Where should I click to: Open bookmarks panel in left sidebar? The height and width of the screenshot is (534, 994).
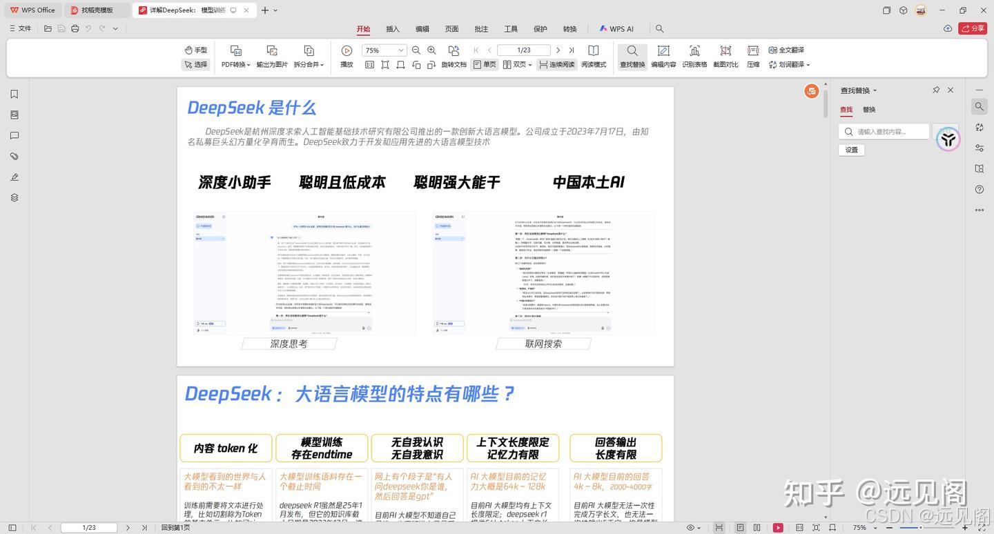14,95
